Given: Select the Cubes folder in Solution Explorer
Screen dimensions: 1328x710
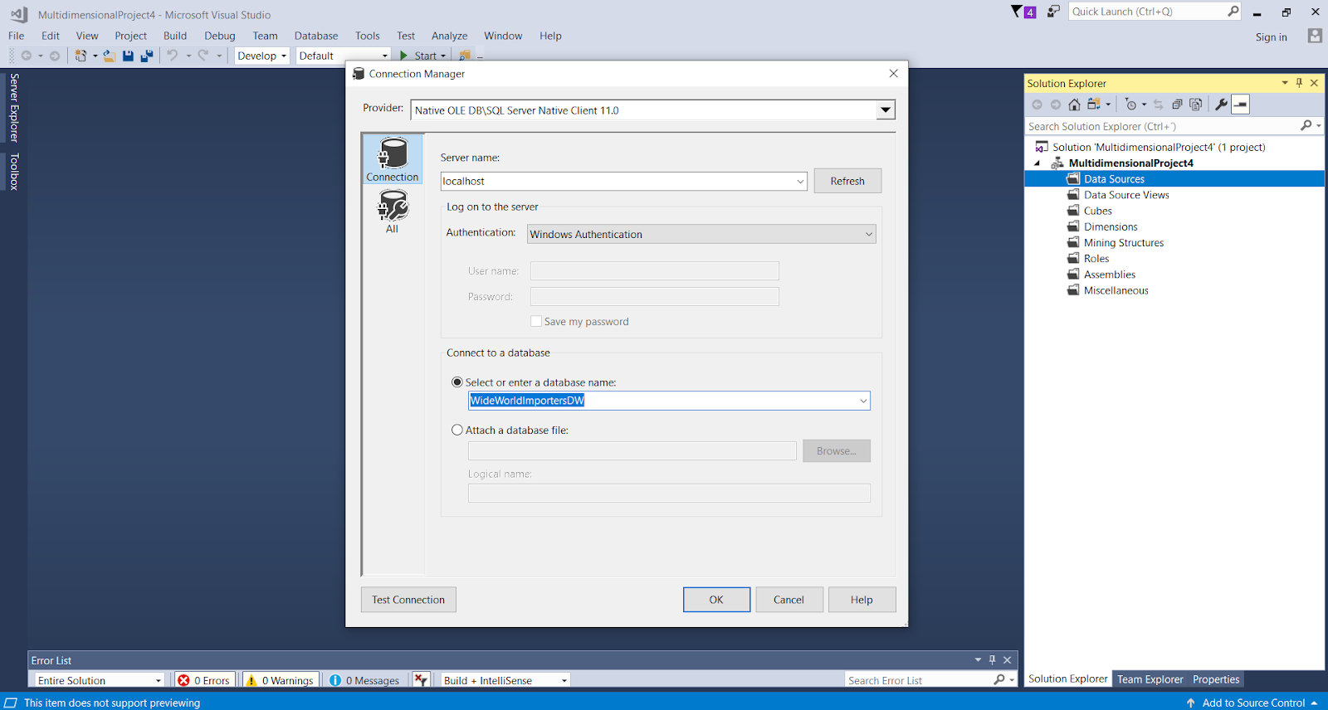Looking at the screenshot, I should (x=1097, y=211).
